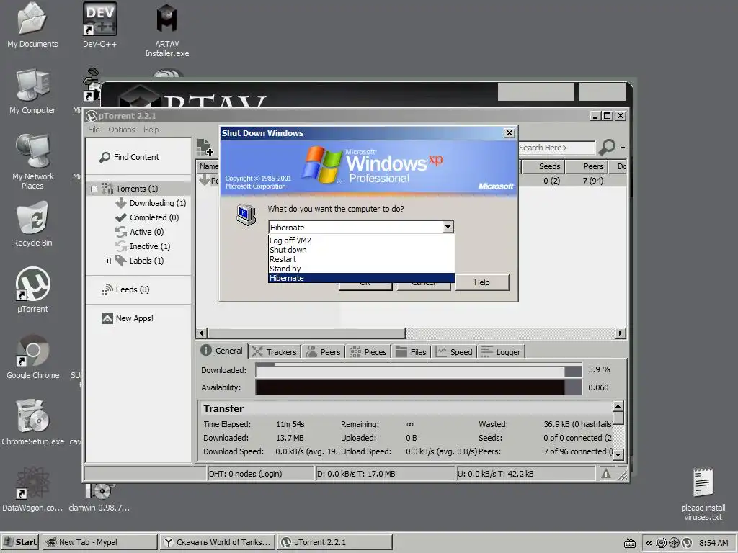Collapse the Torrents (1) tree node
The height and width of the screenshot is (553, 738).
point(94,189)
